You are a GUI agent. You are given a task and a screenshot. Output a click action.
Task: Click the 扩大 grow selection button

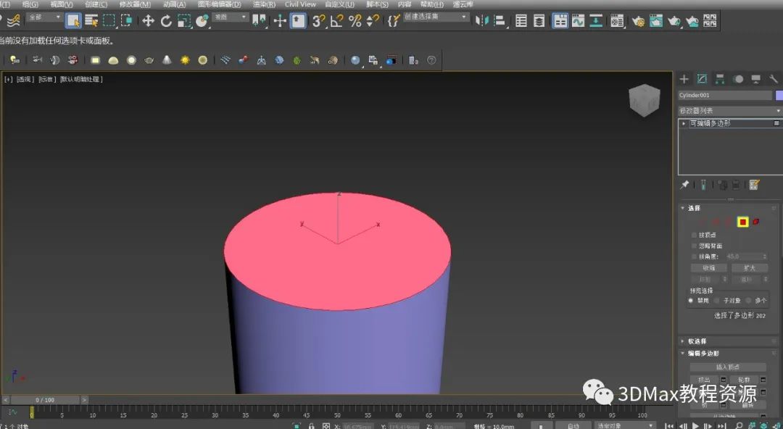click(749, 268)
